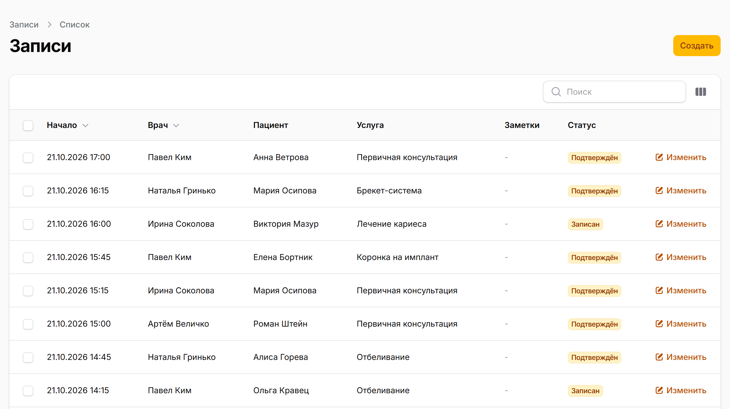730x409 pixels.
Task: Click doctor name Артём Величко
Action: coord(178,324)
